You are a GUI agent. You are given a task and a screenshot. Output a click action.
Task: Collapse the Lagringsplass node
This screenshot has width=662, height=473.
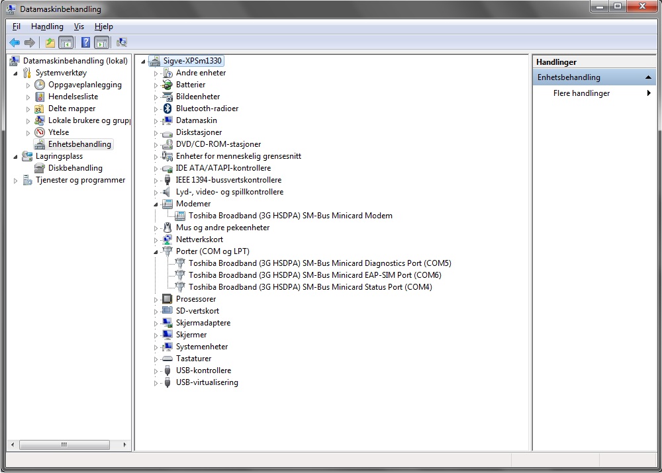click(16, 157)
